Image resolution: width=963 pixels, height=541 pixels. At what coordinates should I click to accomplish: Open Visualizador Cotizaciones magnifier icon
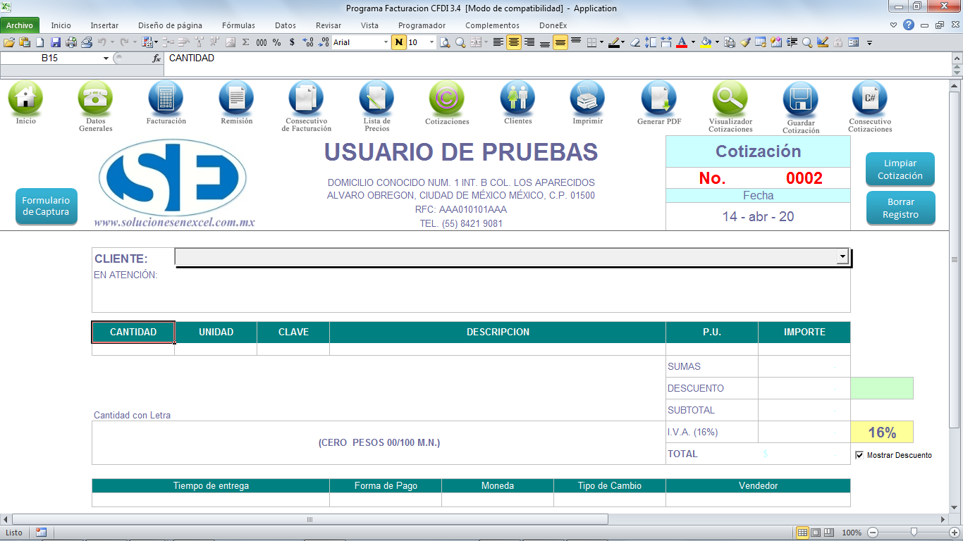pyautogui.click(x=730, y=98)
